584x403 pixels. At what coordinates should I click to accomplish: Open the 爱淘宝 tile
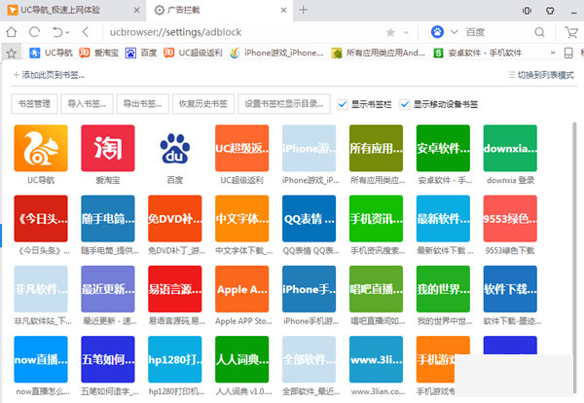point(108,148)
